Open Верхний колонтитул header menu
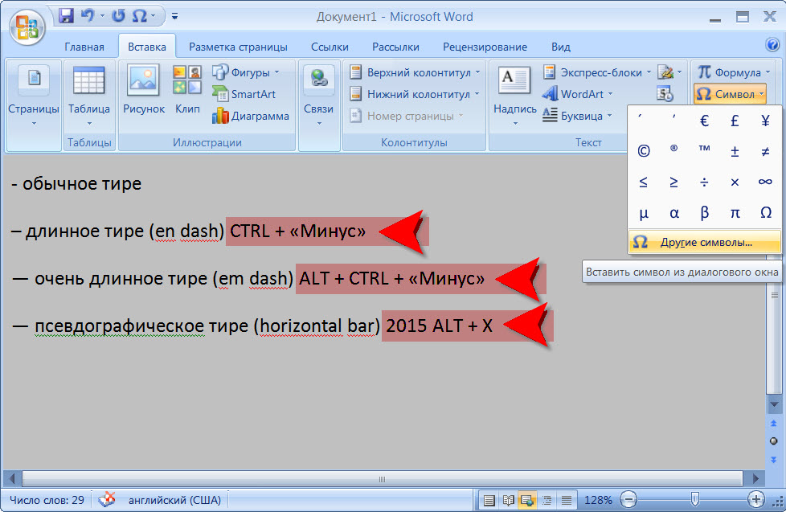Screen dimensions: 786x512 [415, 72]
